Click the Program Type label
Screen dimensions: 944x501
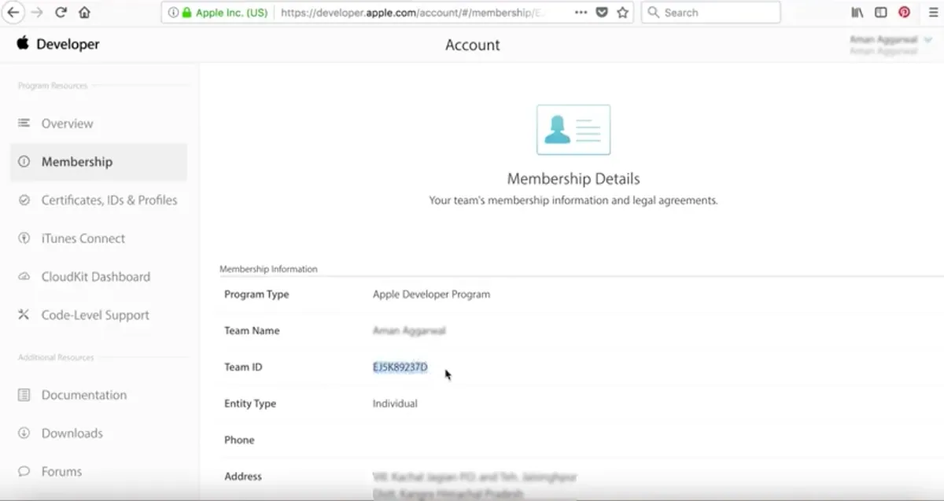[256, 294]
